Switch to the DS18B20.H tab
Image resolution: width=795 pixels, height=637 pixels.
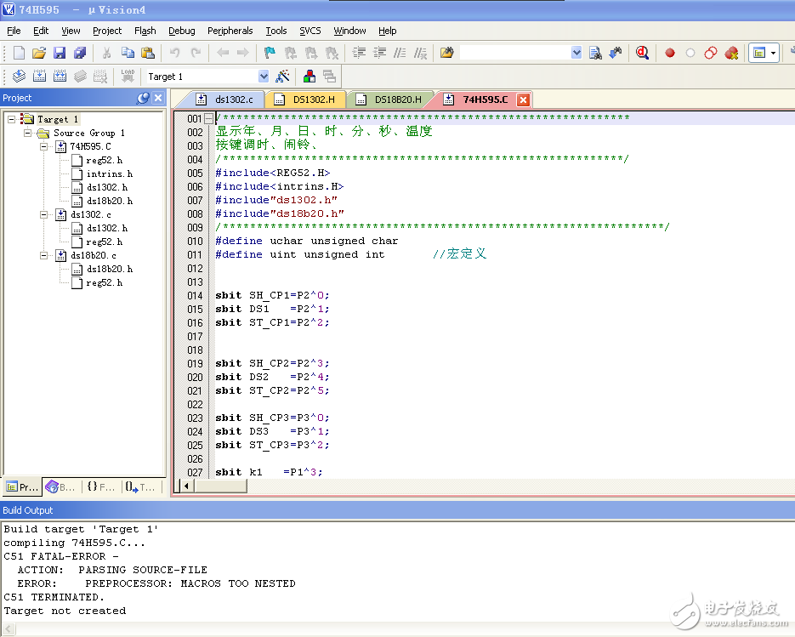[x=397, y=100]
